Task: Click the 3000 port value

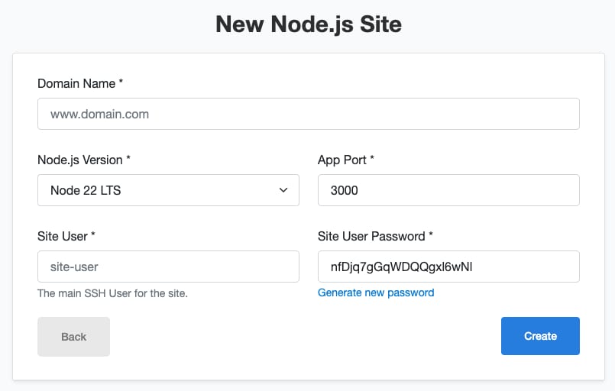Action: pos(345,190)
